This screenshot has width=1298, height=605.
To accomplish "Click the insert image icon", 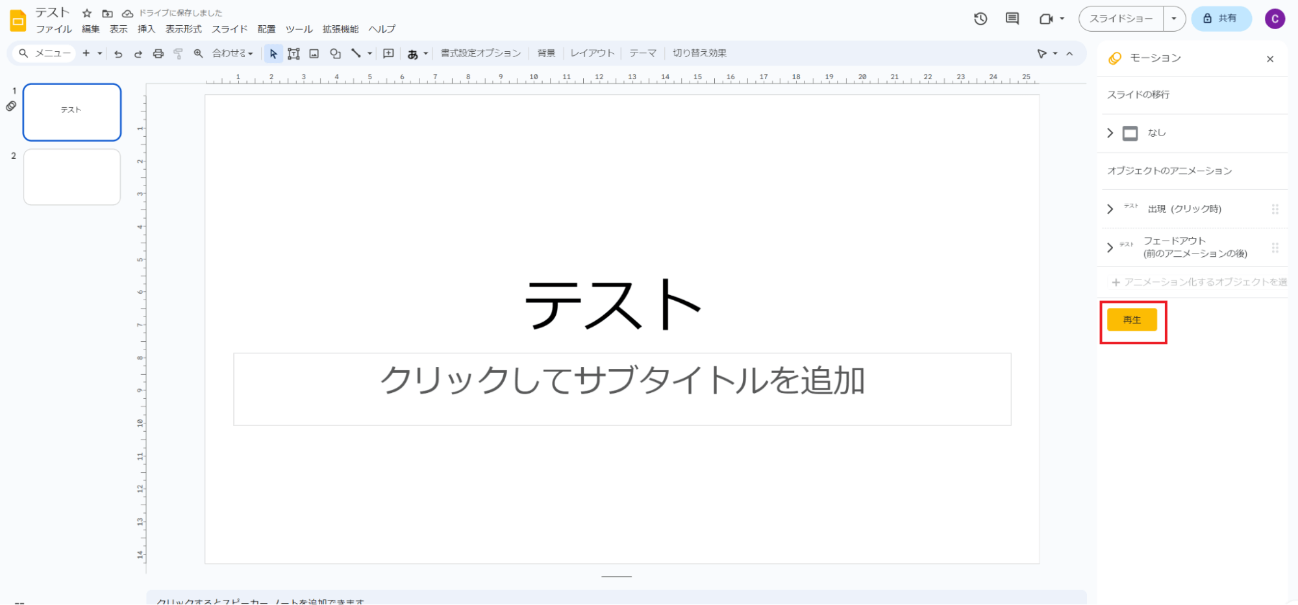I will 314,54.
